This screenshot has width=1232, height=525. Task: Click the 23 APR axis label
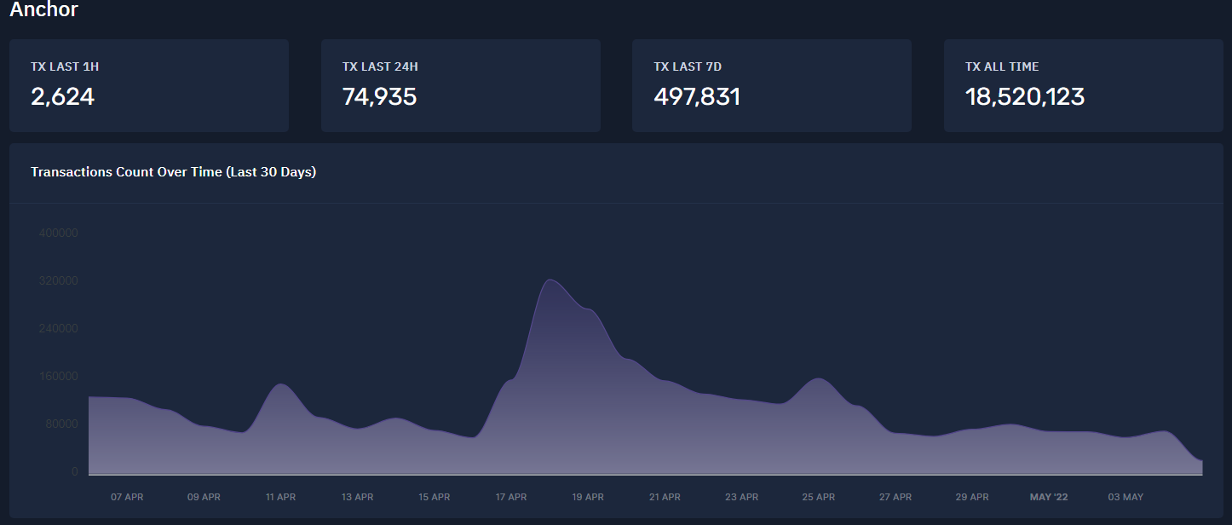coord(742,497)
